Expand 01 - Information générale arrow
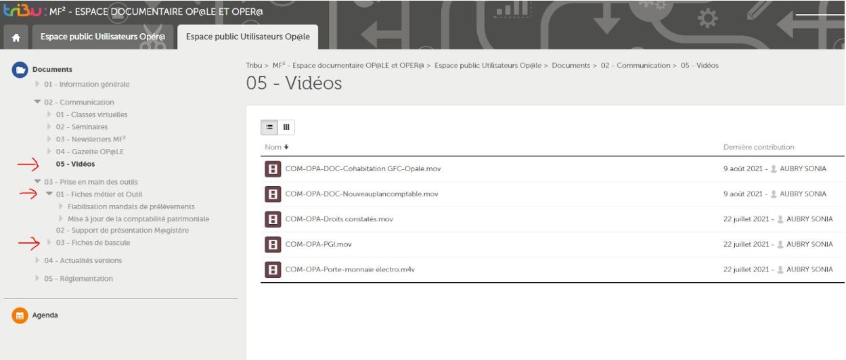Viewport: 846px width, 360px height. [x=37, y=85]
